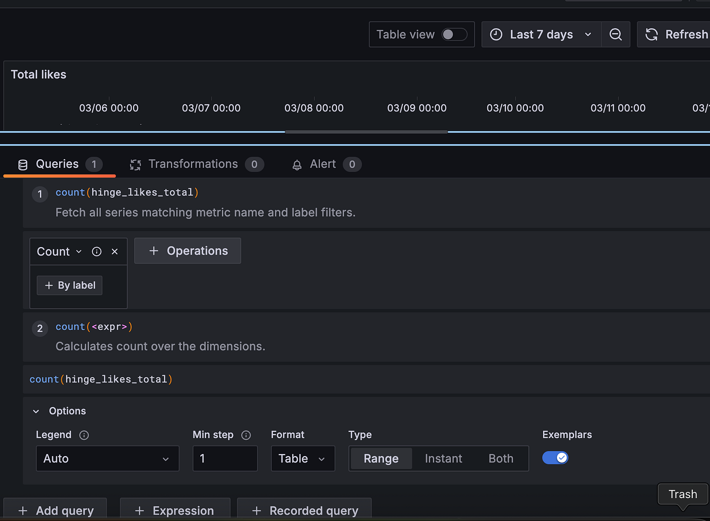Image resolution: width=710 pixels, height=521 pixels.
Task: Click the 03/08 00:00 axis label
Action: click(314, 108)
